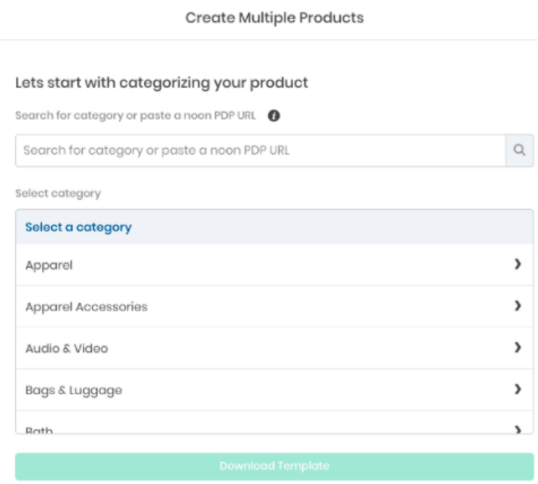Choose the Apparel Accessories category

86,306
